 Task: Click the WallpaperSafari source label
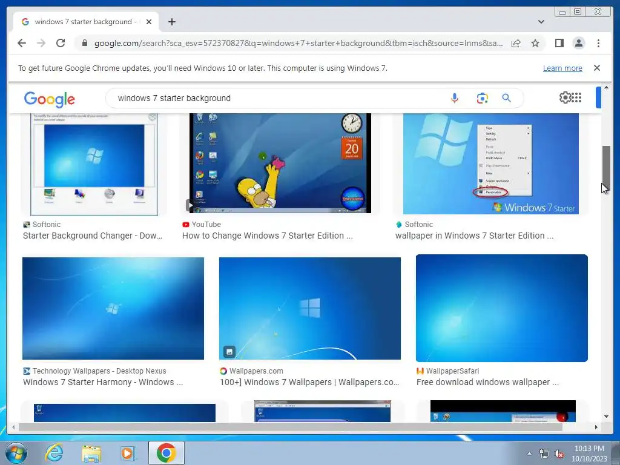click(452, 371)
